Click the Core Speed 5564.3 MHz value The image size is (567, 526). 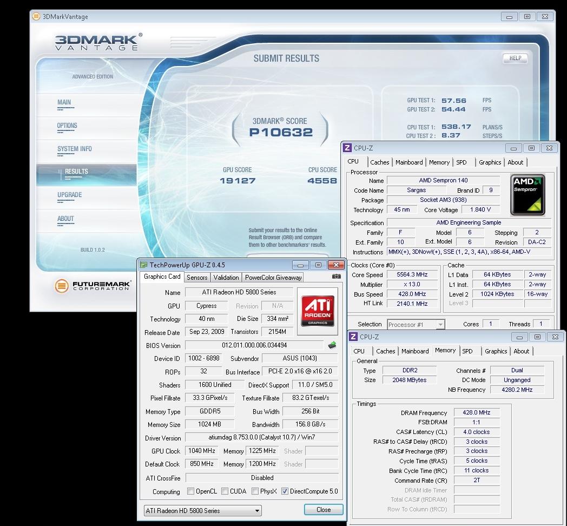(x=412, y=274)
